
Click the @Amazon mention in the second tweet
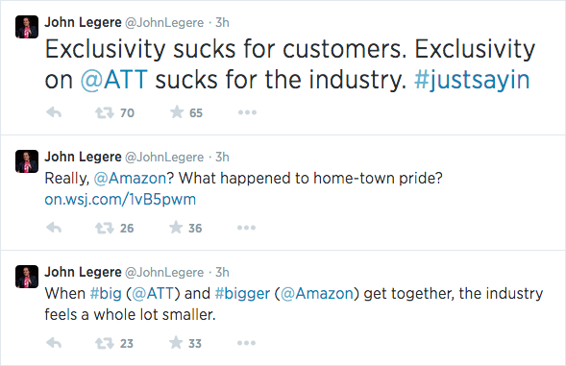(131, 179)
